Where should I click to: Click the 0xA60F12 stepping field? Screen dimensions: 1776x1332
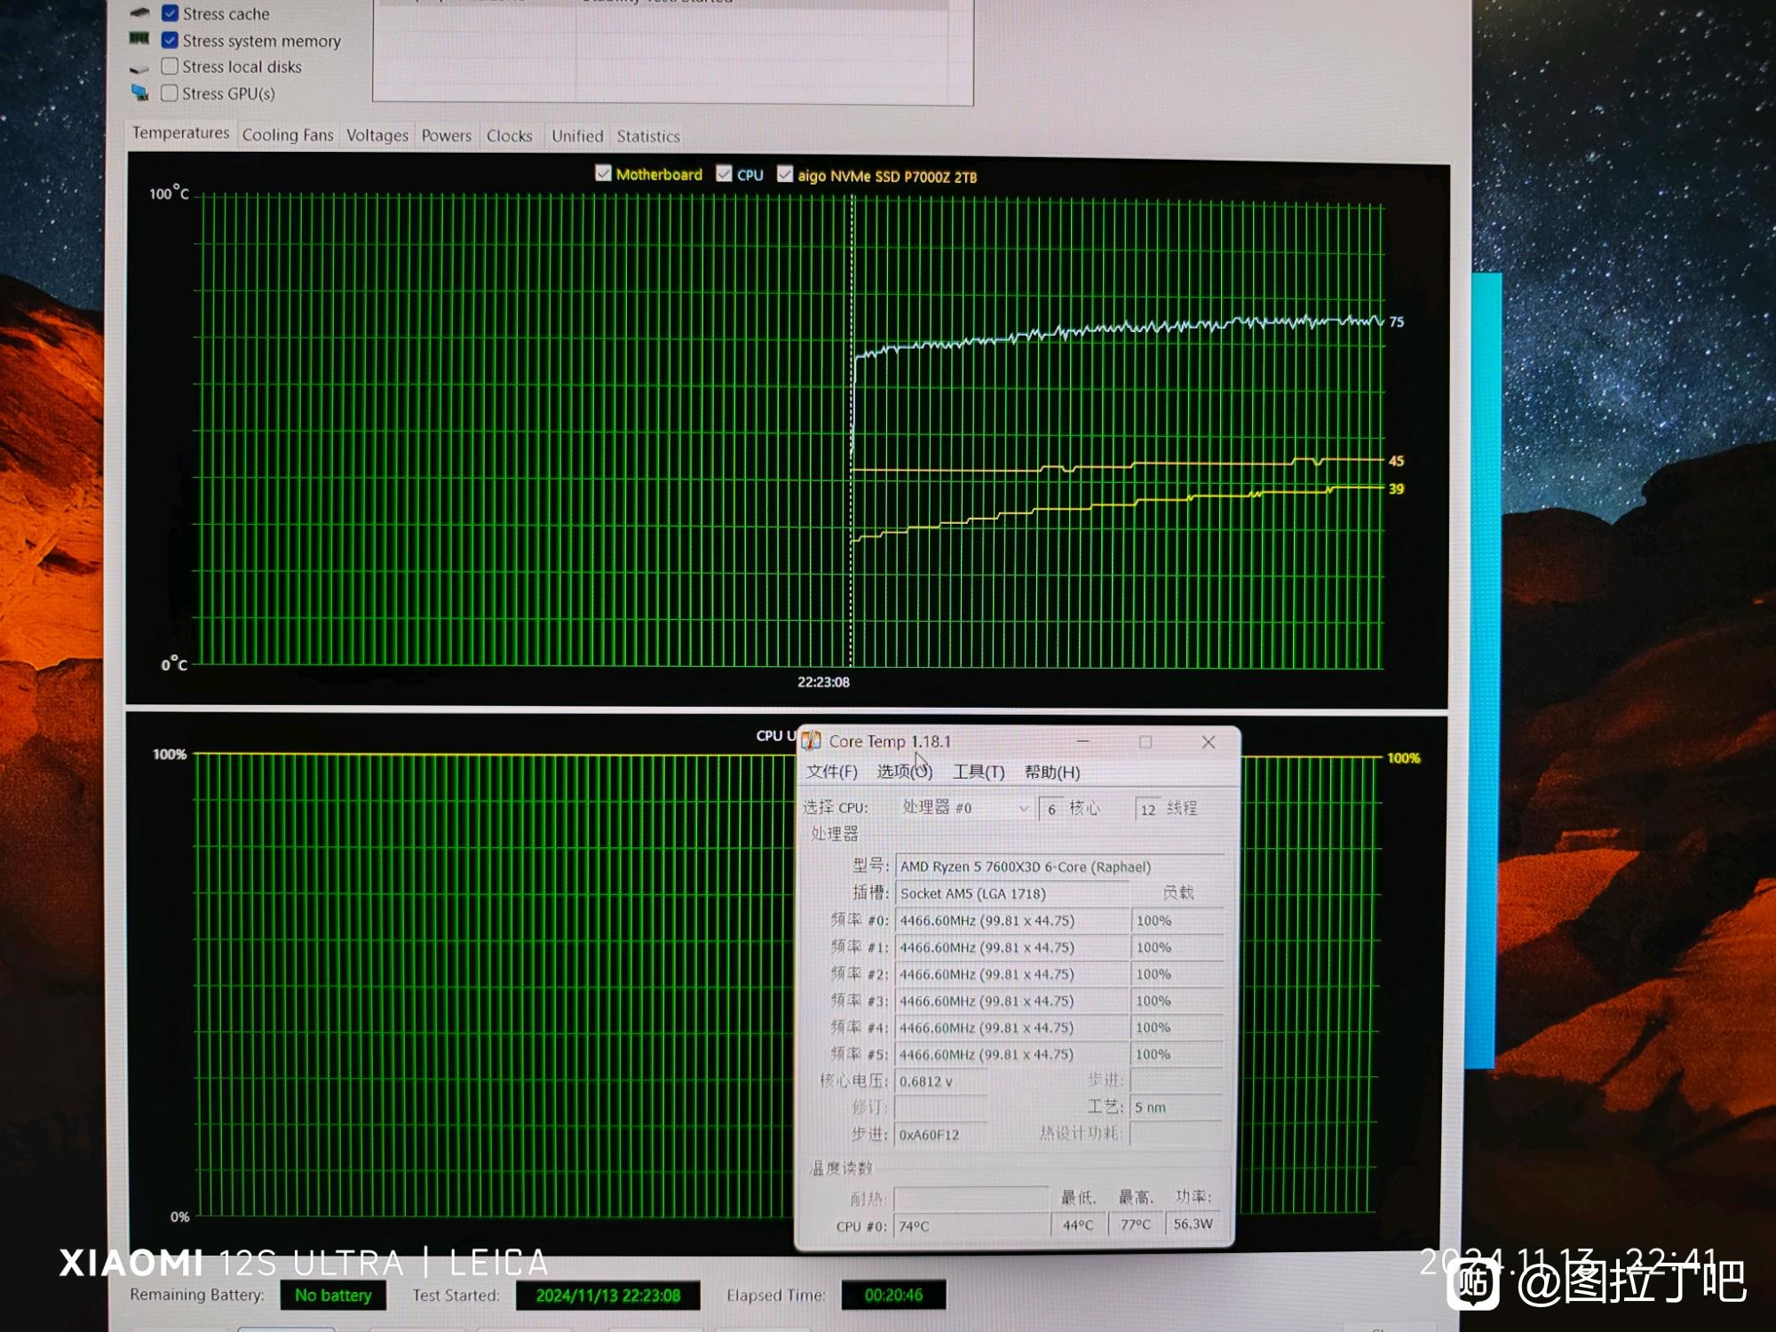(941, 1135)
